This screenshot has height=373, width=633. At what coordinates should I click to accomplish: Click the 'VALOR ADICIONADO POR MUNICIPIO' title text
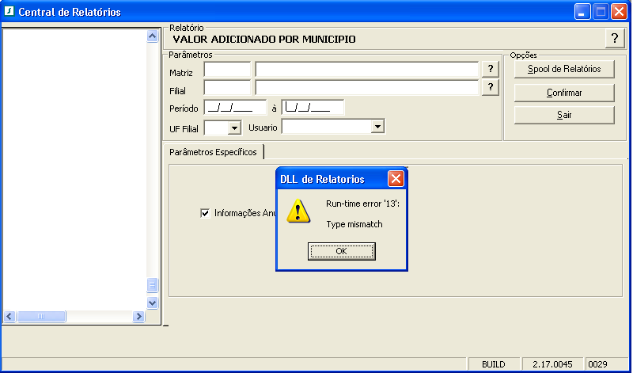pos(264,39)
